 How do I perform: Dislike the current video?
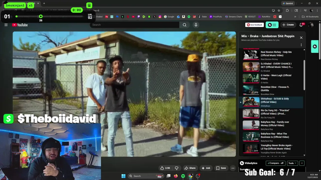pos(177,168)
